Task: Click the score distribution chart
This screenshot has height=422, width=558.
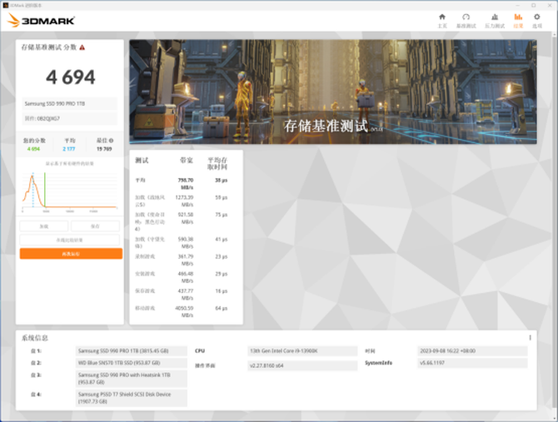Action: tap(70, 191)
